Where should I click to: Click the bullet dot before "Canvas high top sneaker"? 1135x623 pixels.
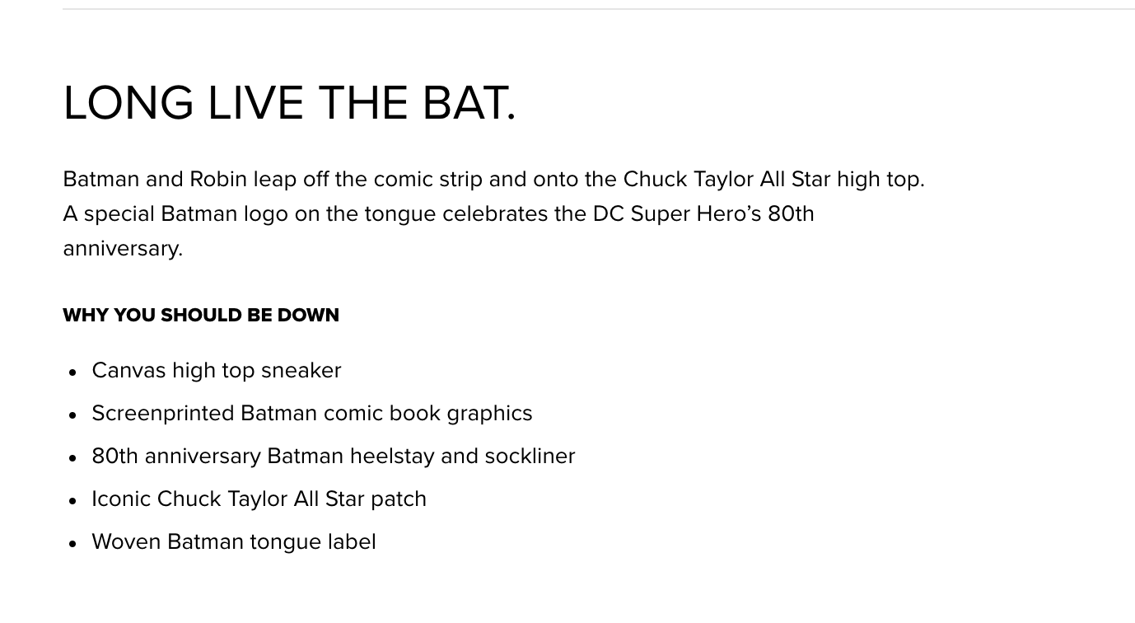73,372
